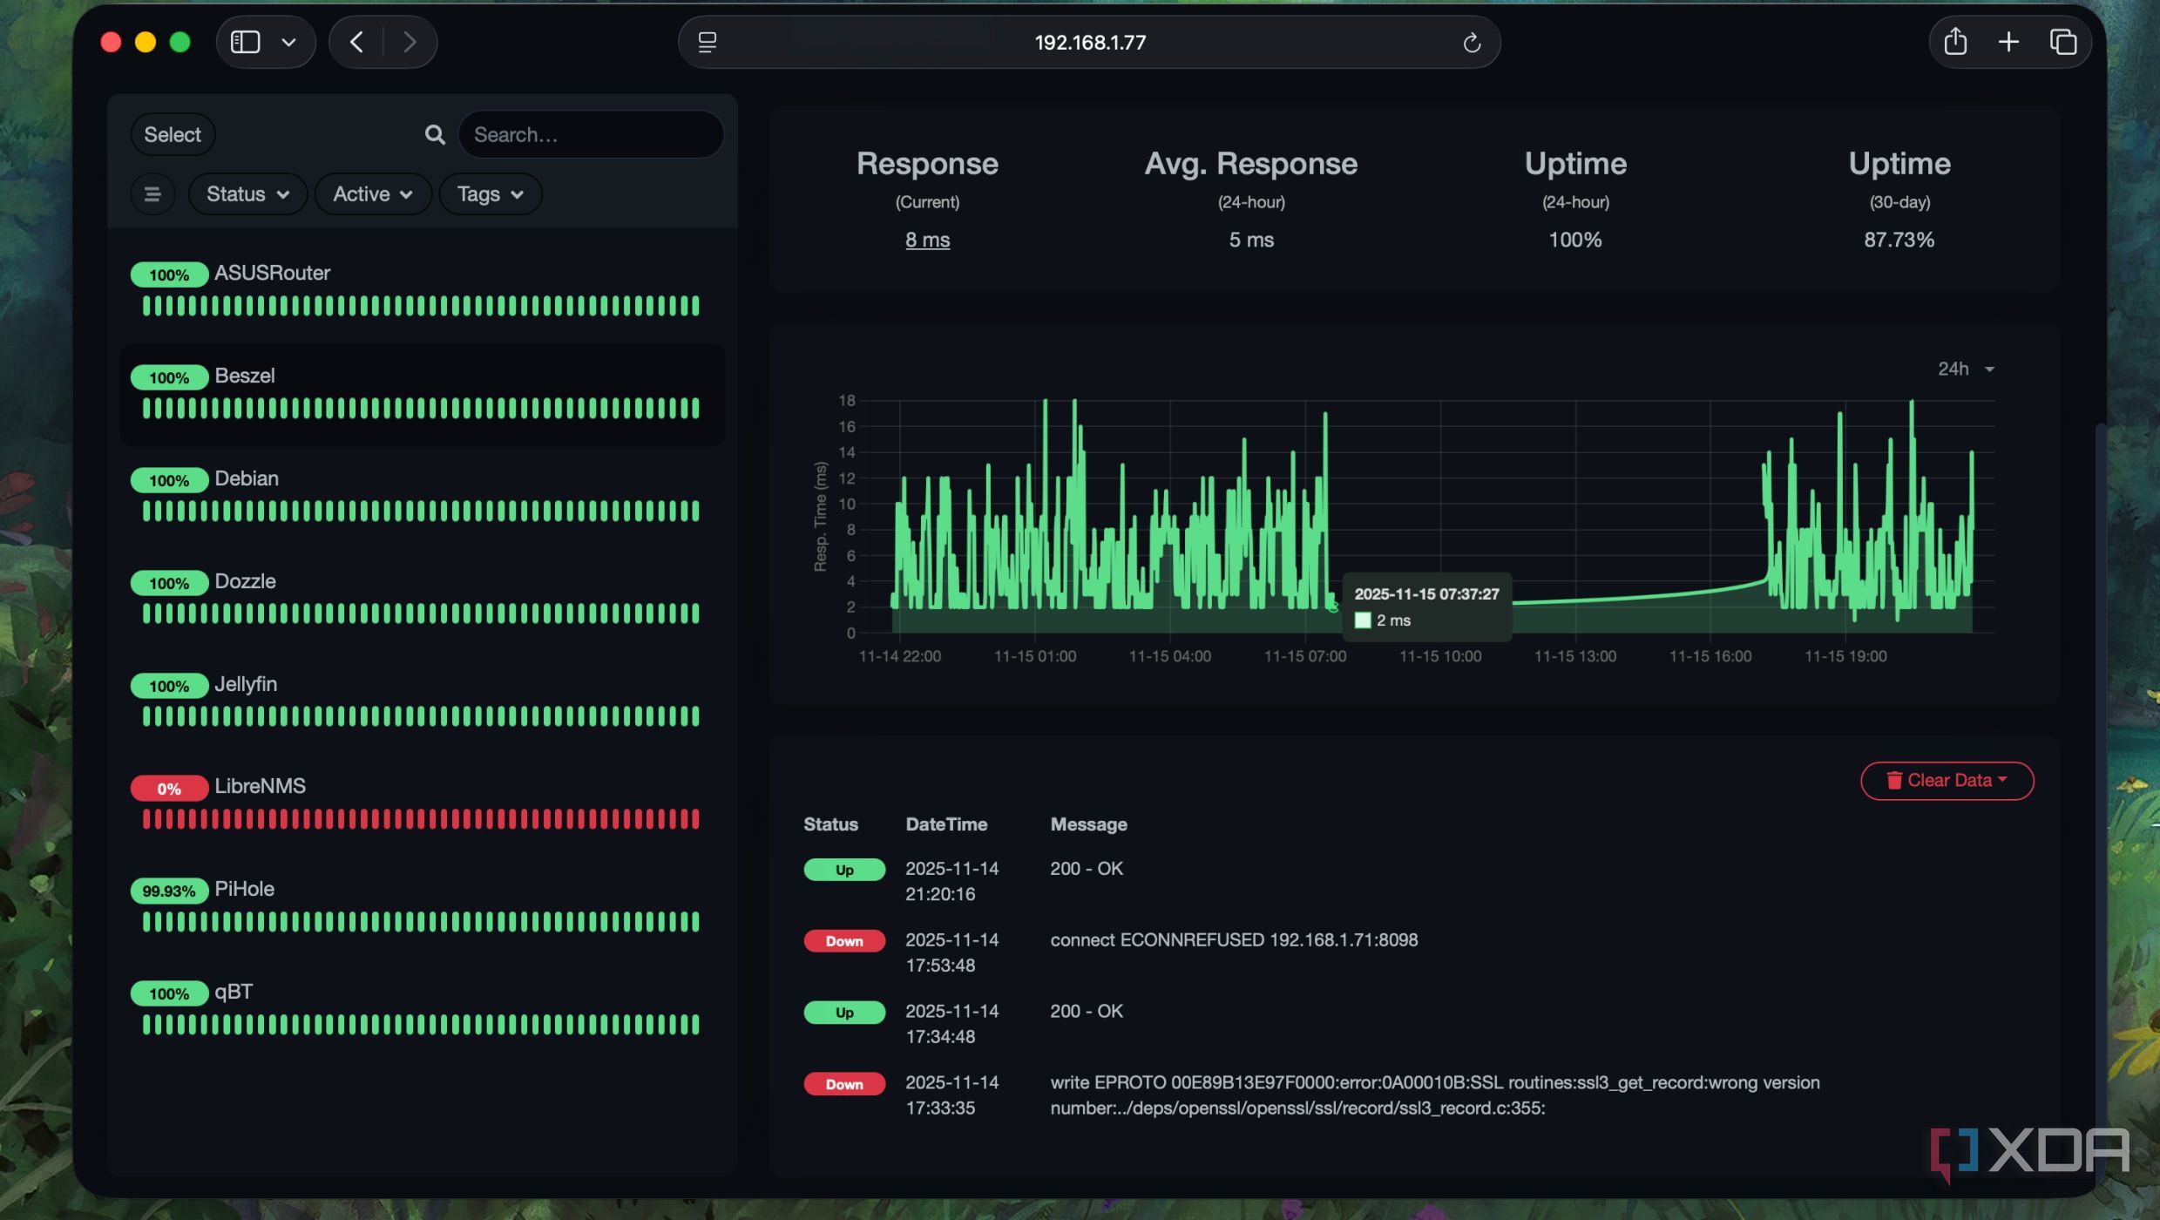This screenshot has height=1220, width=2160.
Task: Focus the 192.168.1.77 address bar
Action: pos(1089,42)
